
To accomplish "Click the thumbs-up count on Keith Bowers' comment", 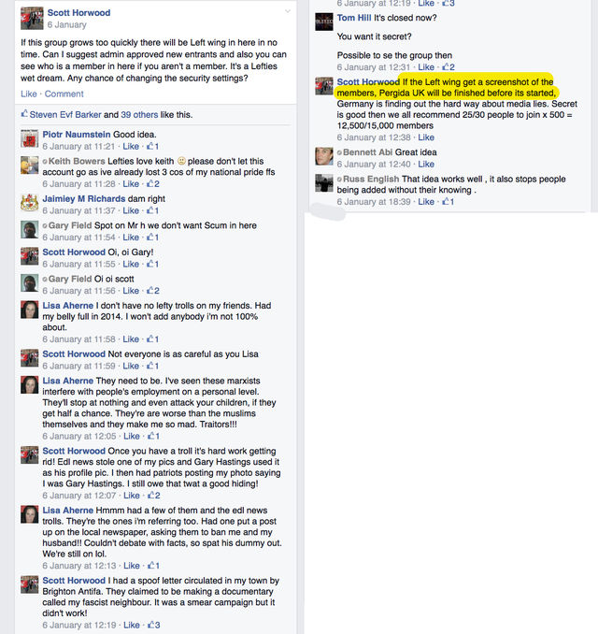I will pos(153,183).
